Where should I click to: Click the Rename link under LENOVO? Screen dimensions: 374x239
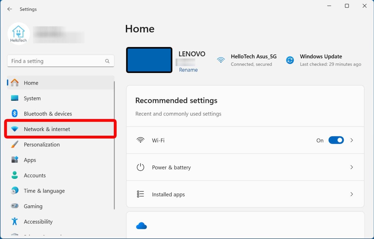click(188, 70)
